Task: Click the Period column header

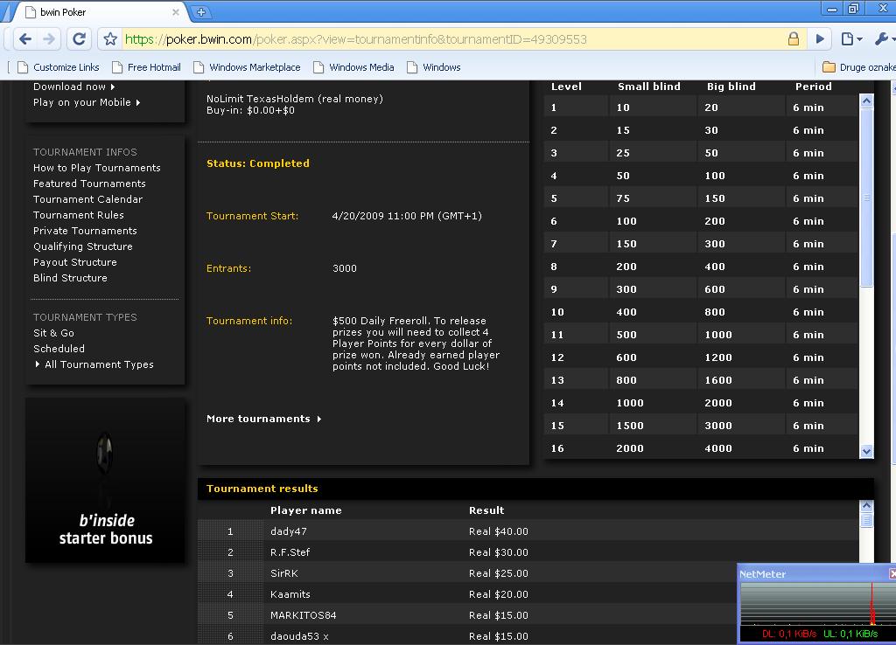Action: pos(814,87)
